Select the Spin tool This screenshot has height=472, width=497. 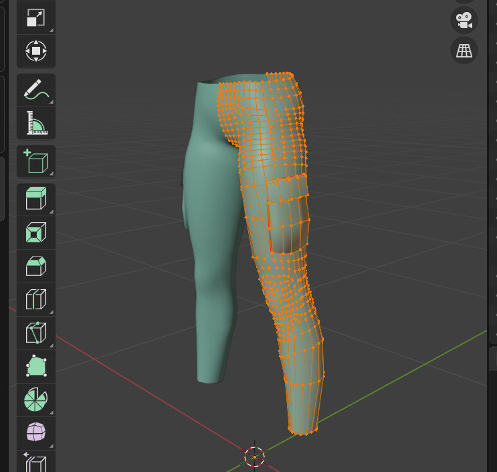pyautogui.click(x=36, y=400)
